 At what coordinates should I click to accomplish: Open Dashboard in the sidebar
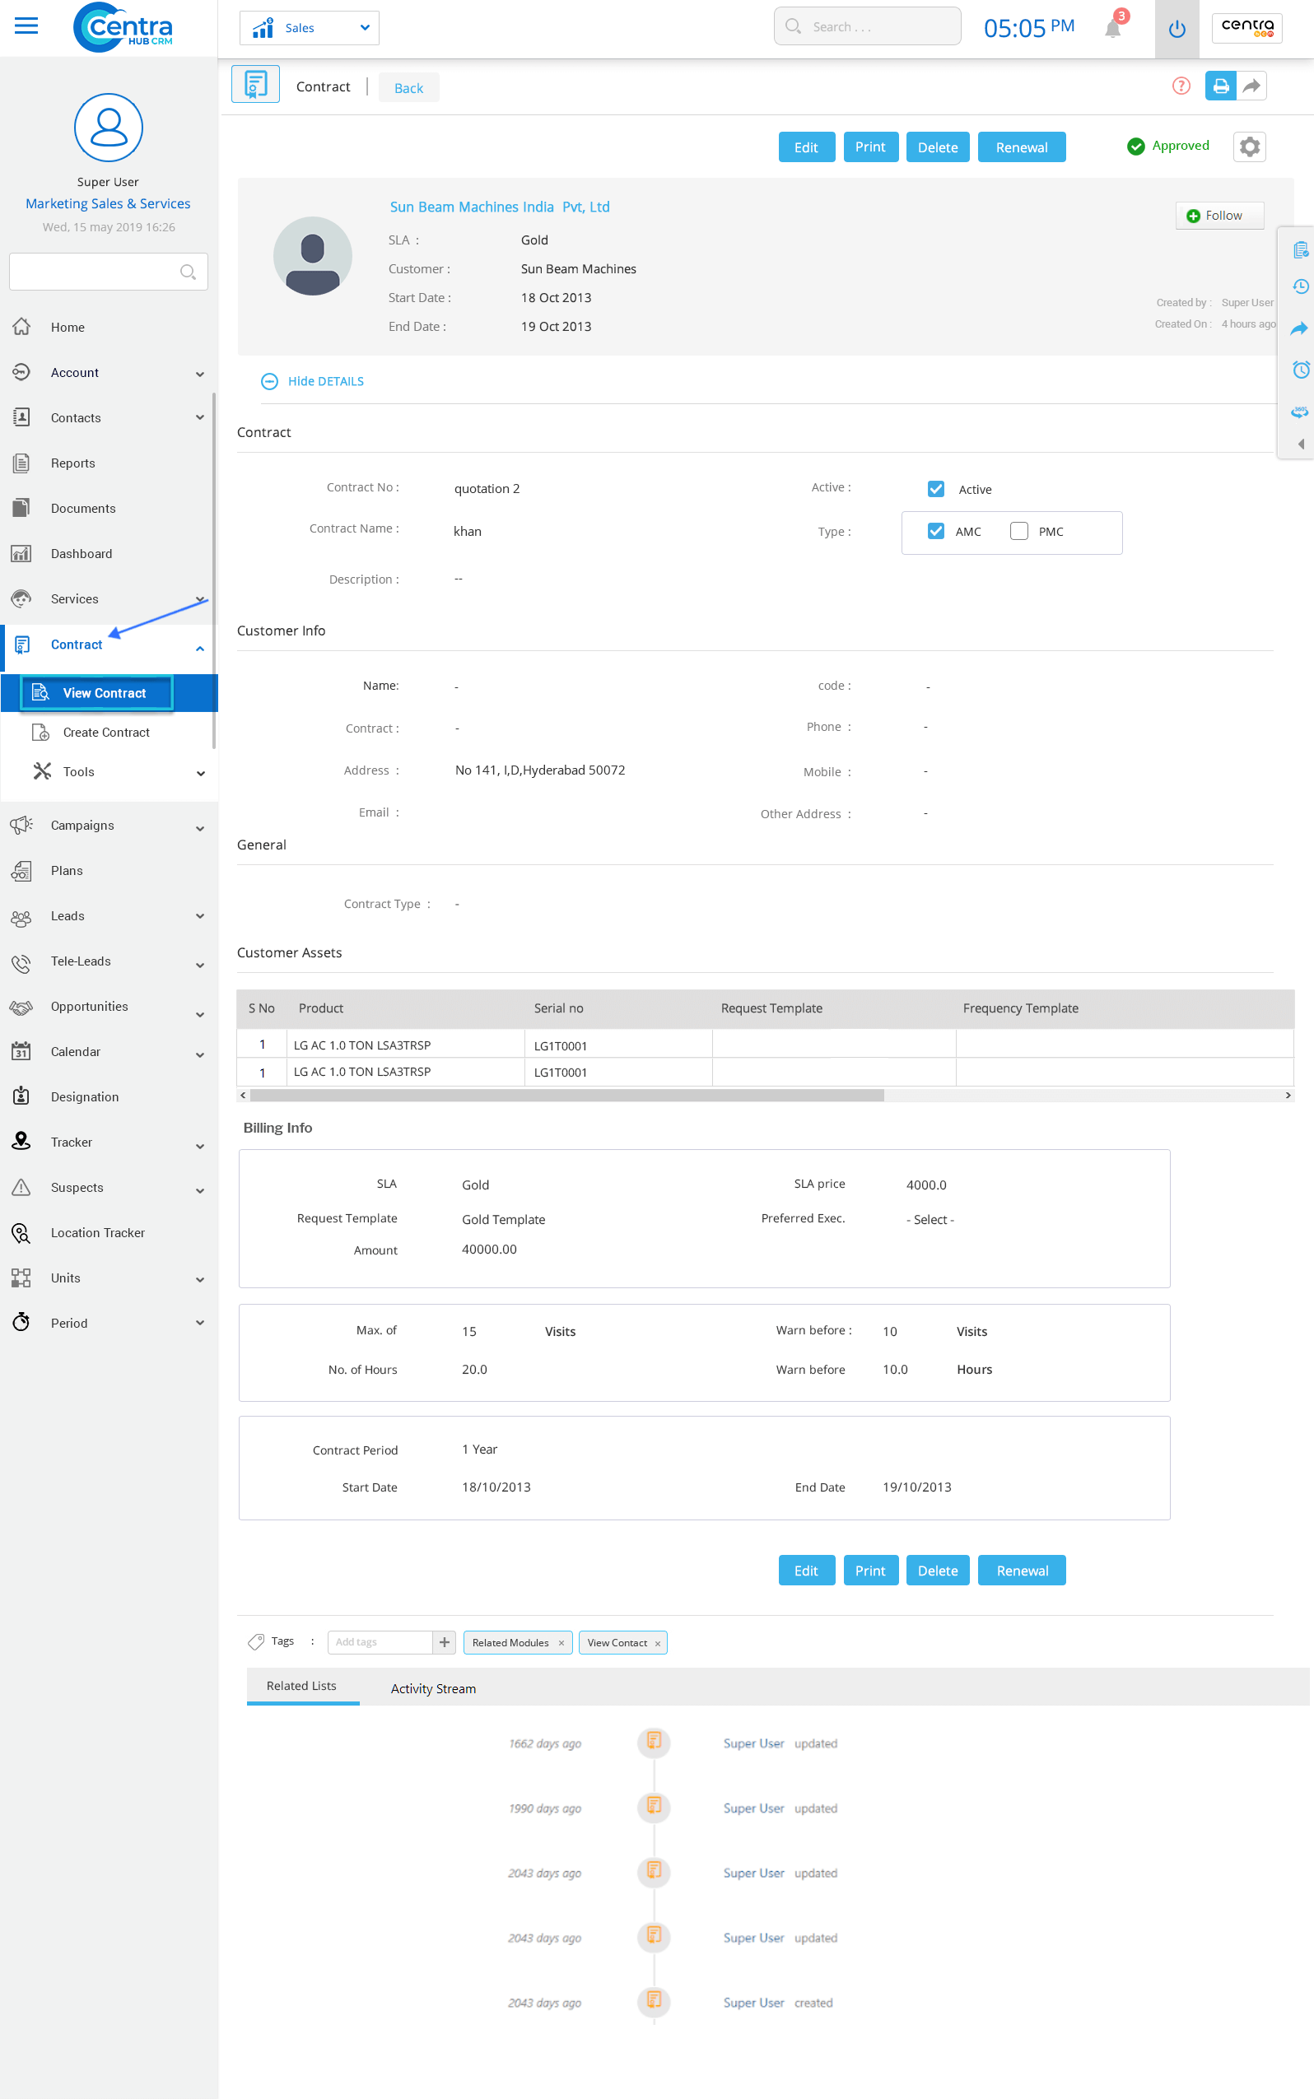[81, 553]
